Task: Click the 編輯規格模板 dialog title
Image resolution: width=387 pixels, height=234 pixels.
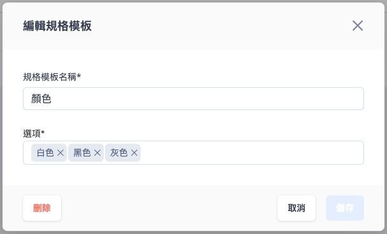Action: (x=57, y=25)
